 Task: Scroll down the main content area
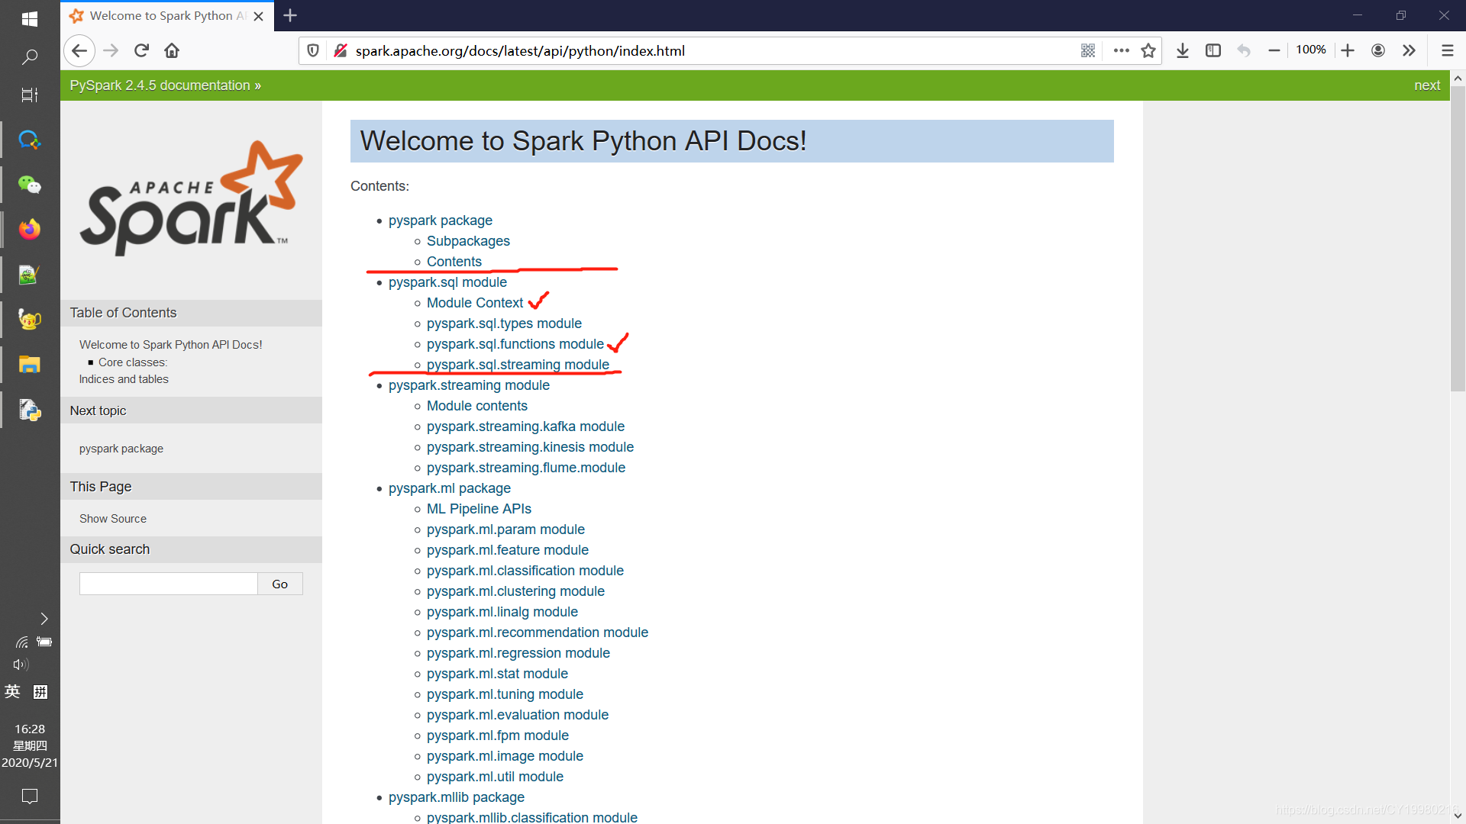pyautogui.click(x=1458, y=815)
